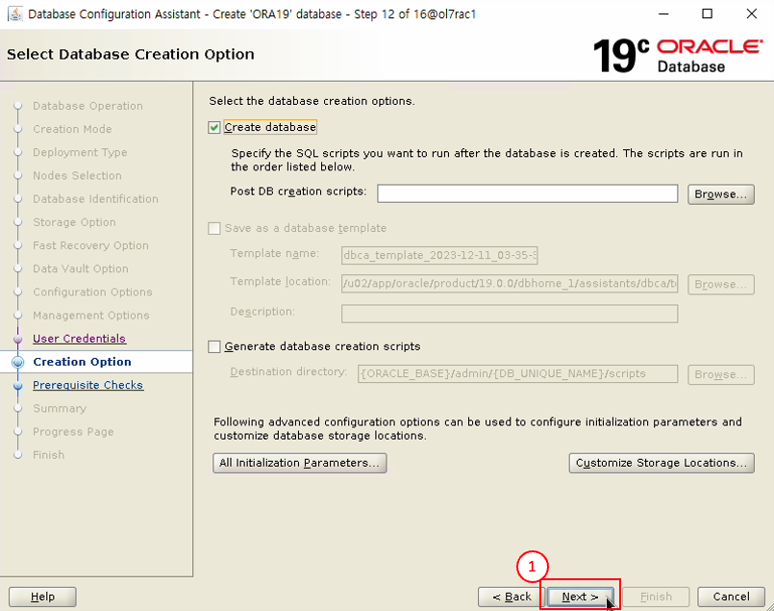Click the 'Template name:' label

pyautogui.click(x=274, y=253)
